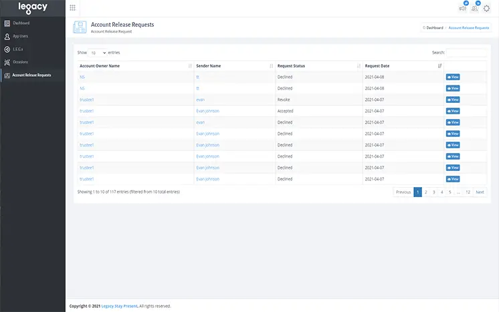Image resolution: width=499 pixels, height=312 pixels.
Task: Select Occasions in the sidebar
Action: [20, 61]
